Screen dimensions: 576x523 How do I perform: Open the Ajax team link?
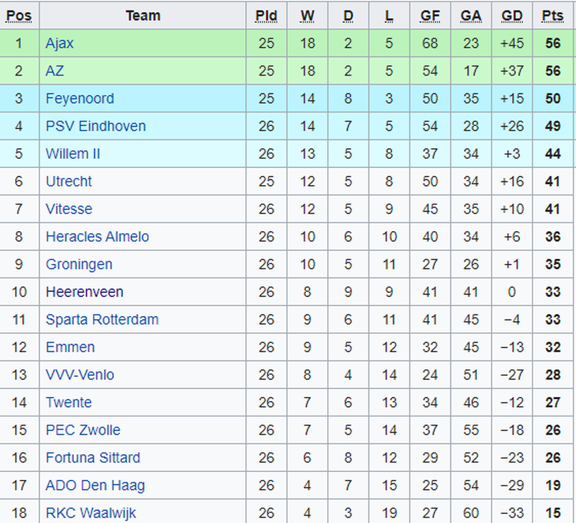click(59, 44)
